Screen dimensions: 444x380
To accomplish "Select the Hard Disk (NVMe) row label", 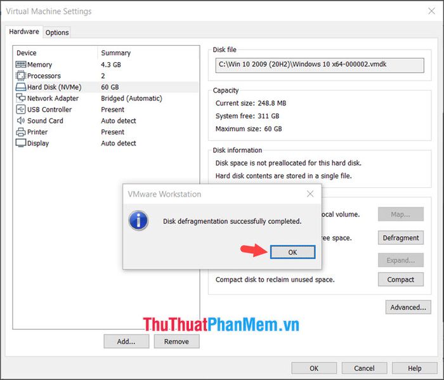I will pos(55,87).
